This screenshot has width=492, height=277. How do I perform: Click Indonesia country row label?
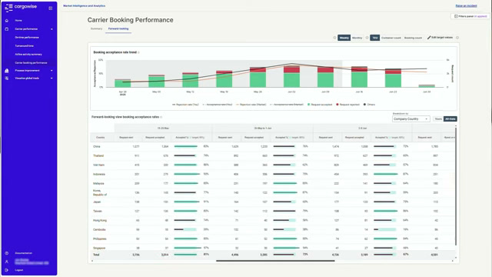(99, 175)
